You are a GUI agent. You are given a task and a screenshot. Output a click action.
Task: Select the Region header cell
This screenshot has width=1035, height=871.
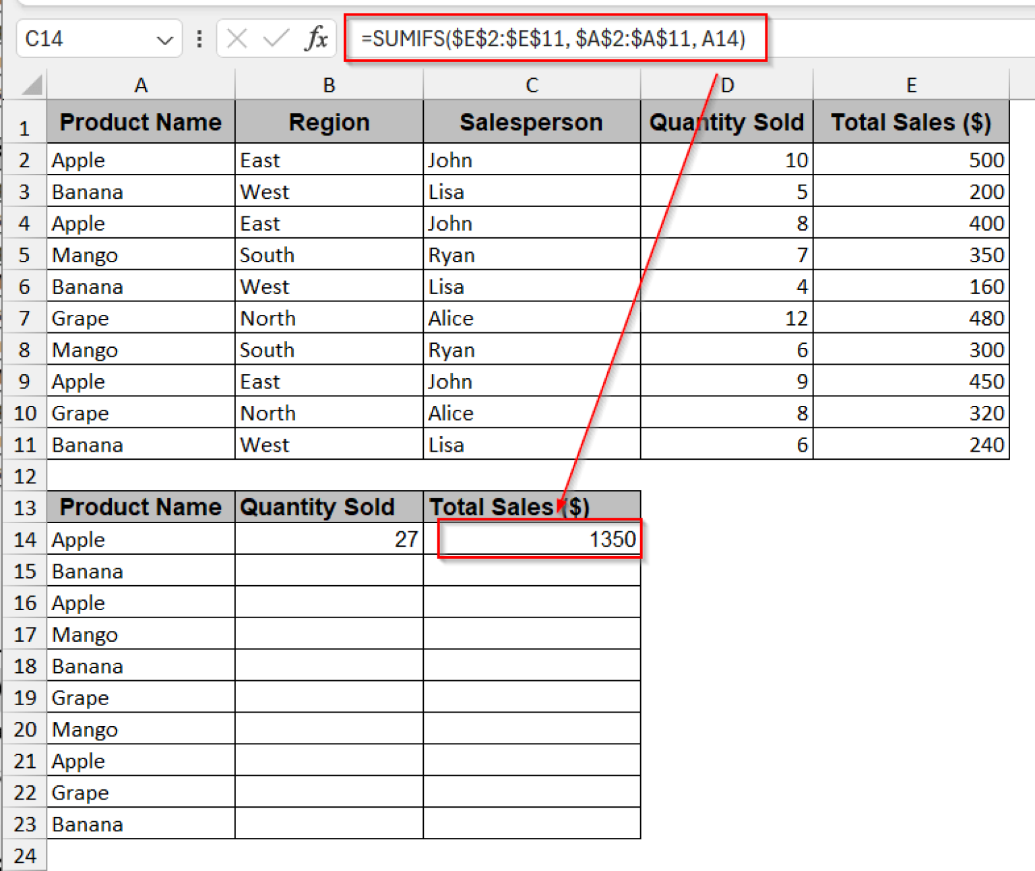tap(329, 122)
